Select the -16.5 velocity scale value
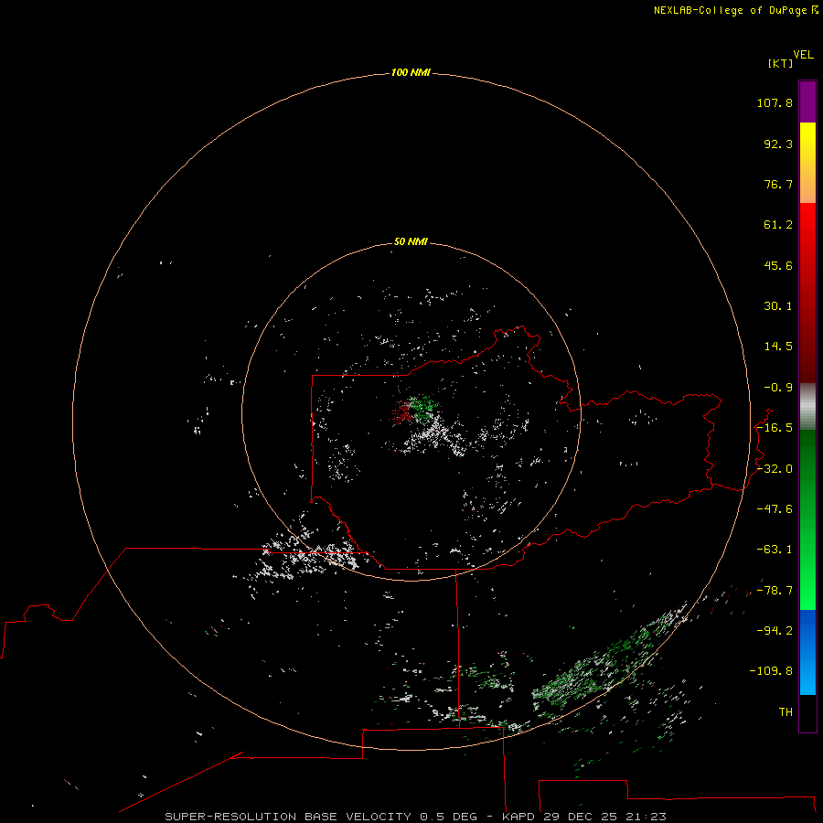 tap(775, 428)
